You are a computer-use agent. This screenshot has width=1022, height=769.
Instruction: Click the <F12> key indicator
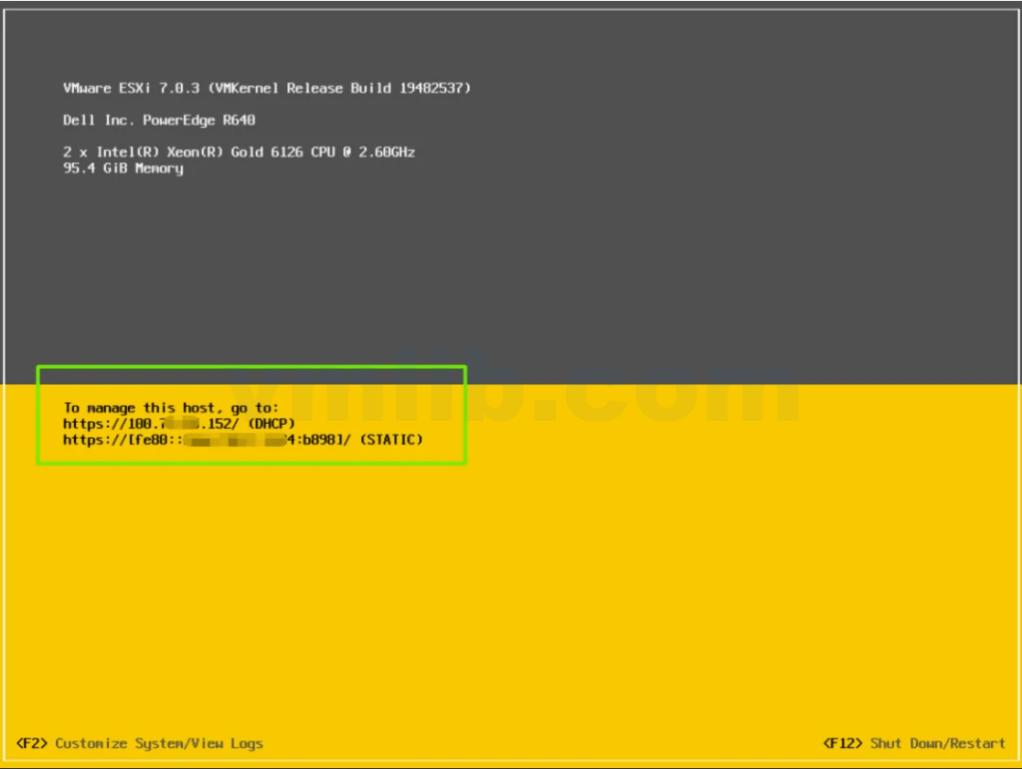click(843, 743)
